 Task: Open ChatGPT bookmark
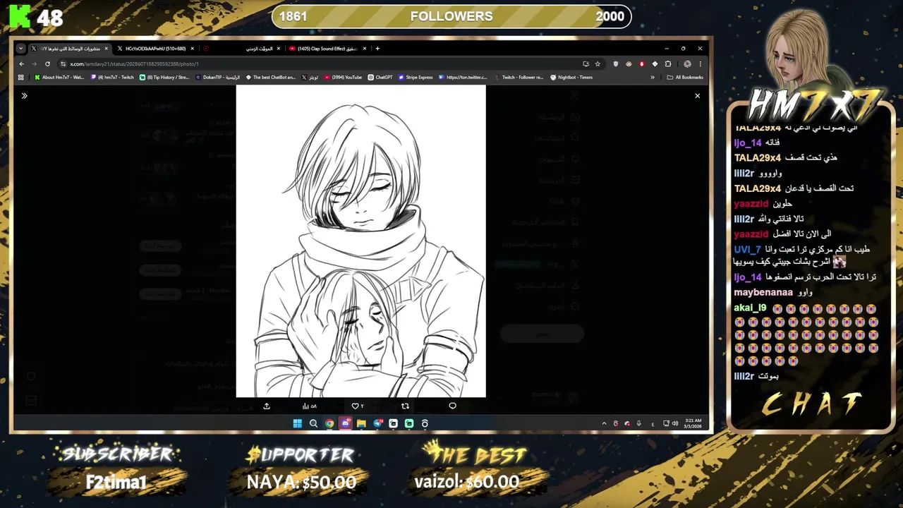pyautogui.click(x=380, y=78)
